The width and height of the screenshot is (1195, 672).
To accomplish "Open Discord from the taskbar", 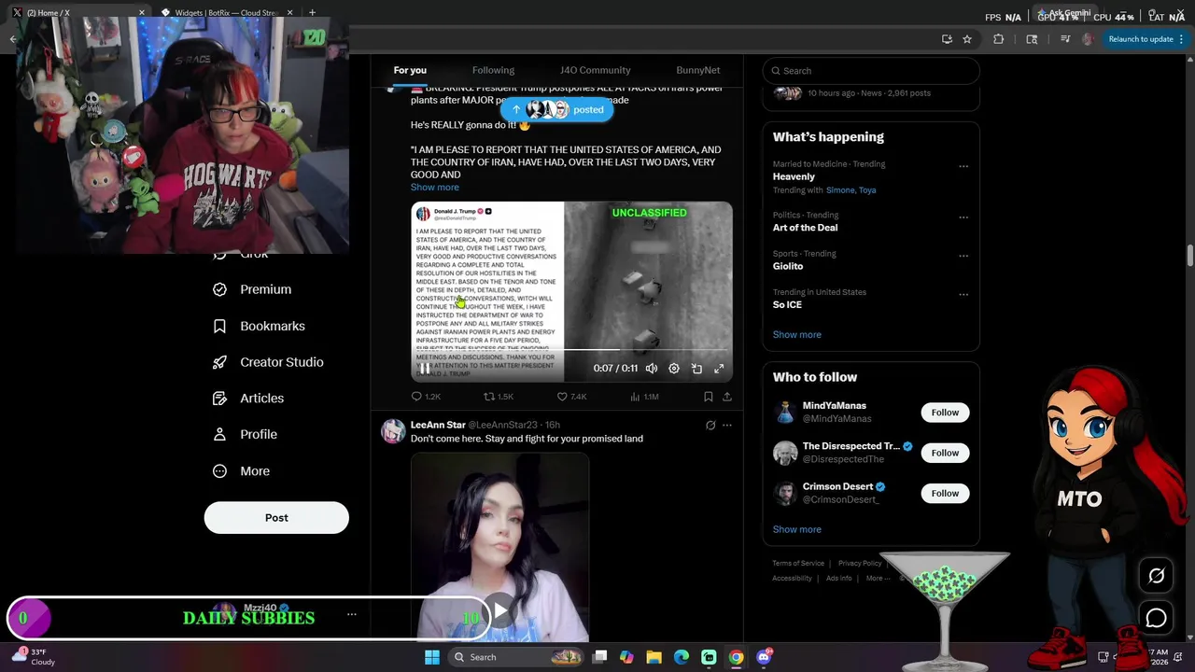I will [765, 657].
